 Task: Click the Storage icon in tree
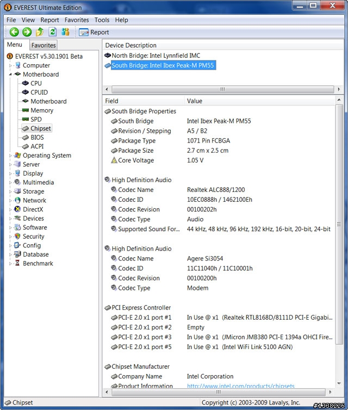coord(17,191)
